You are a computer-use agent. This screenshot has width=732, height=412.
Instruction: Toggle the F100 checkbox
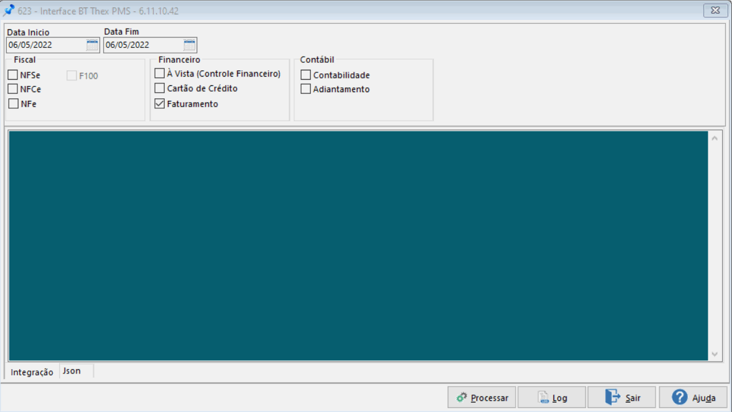pos(72,76)
